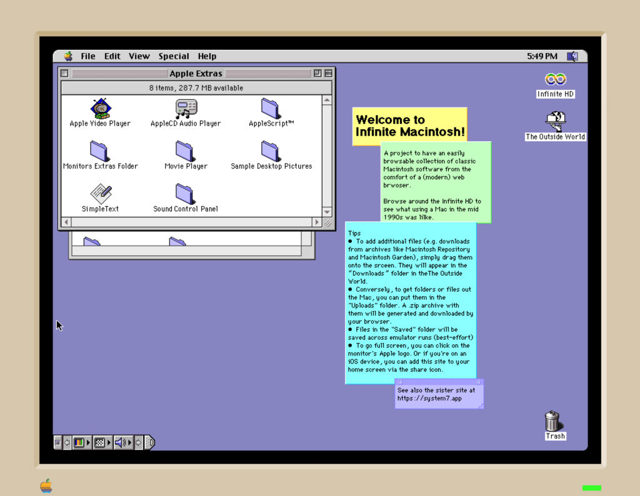
Task: Click Apple Extras window collapse (windowshade) box
Action: click(x=329, y=74)
